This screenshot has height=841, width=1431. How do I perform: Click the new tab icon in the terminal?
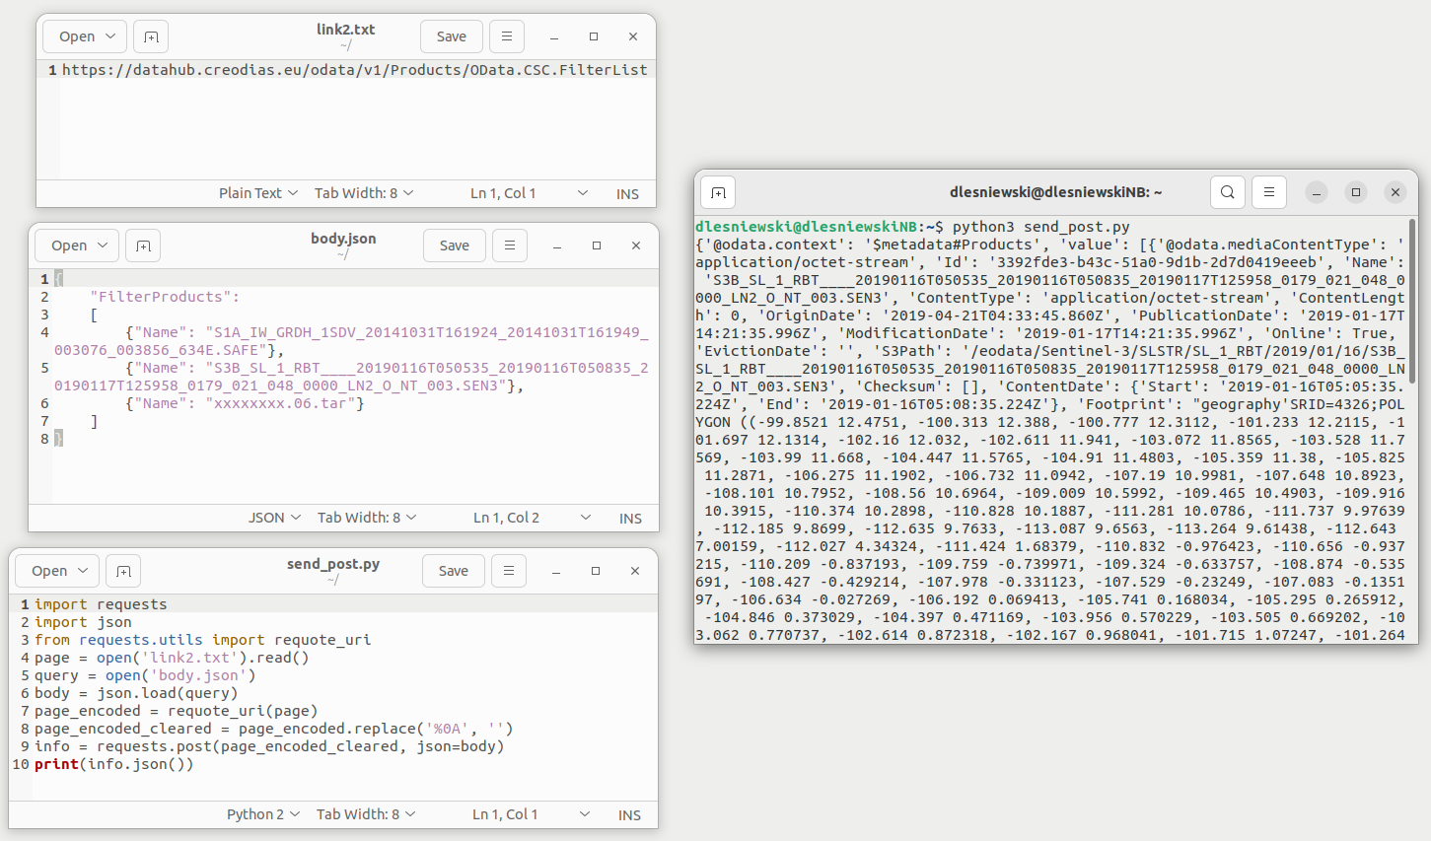pyautogui.click(x=717, y=191)
